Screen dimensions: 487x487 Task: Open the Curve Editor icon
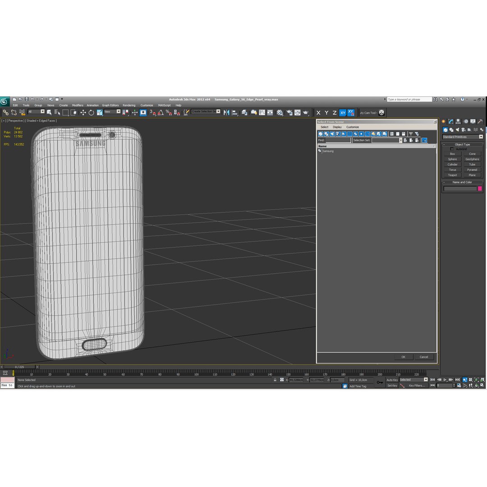tap(262, 112)
